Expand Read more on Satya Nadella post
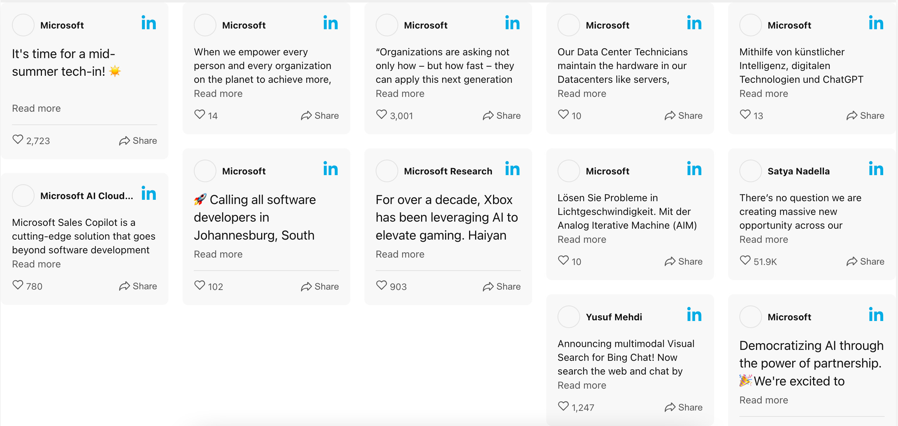Viewport: 898px width, 426px height. point(763,240)
